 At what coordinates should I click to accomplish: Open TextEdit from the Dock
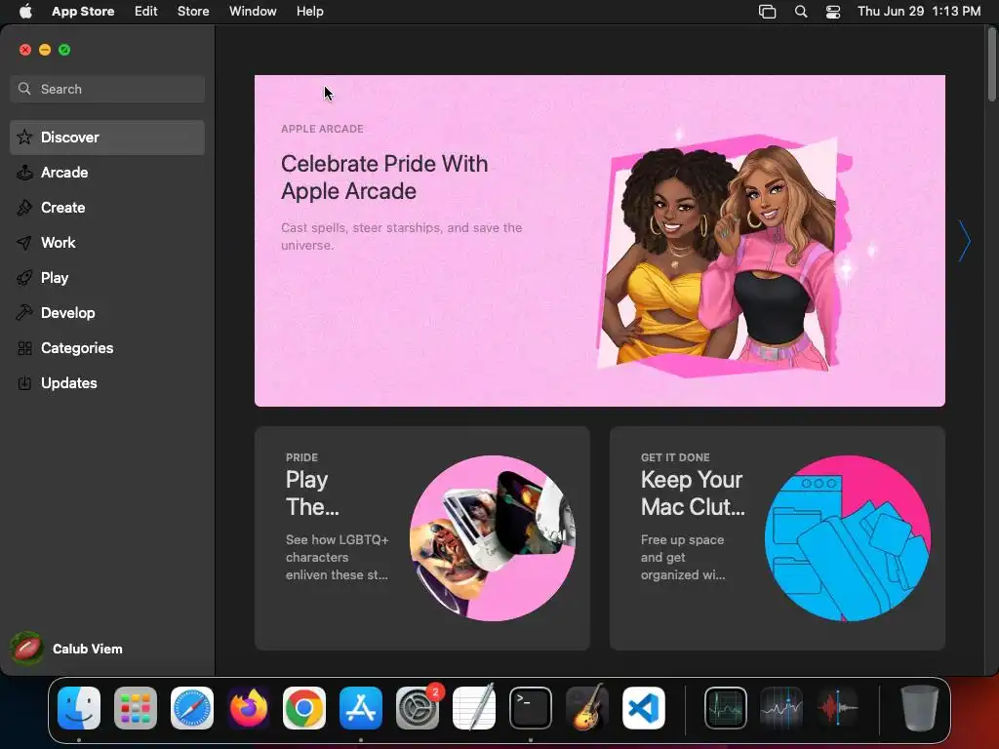473,708
